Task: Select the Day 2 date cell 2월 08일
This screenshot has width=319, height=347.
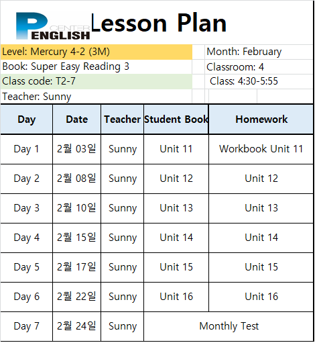Action: point(77,179)
